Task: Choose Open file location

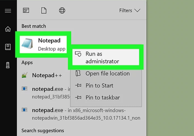Action: click(106, 74)
